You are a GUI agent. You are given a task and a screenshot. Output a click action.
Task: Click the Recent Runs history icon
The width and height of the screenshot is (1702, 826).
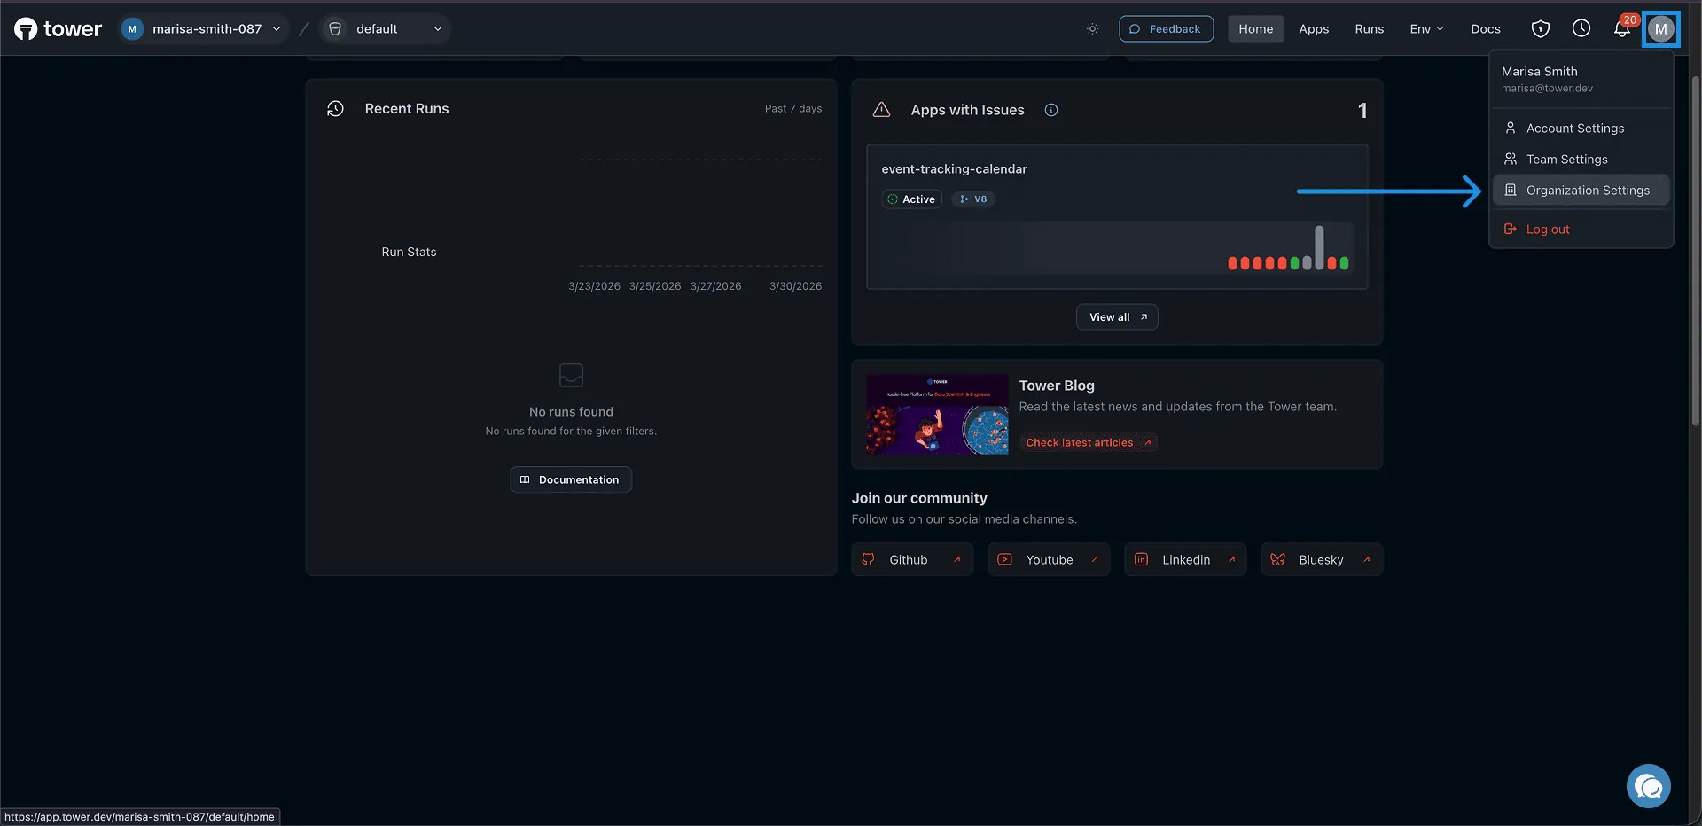[335, 109]
